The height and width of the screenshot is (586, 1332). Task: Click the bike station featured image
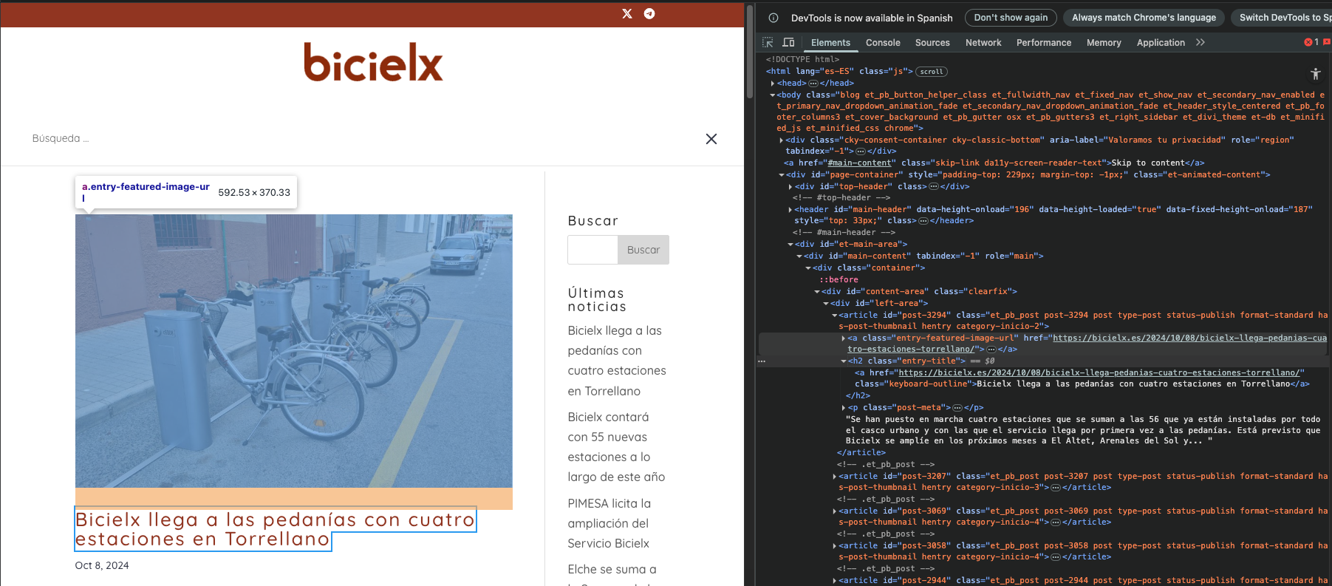click(293, 351)
